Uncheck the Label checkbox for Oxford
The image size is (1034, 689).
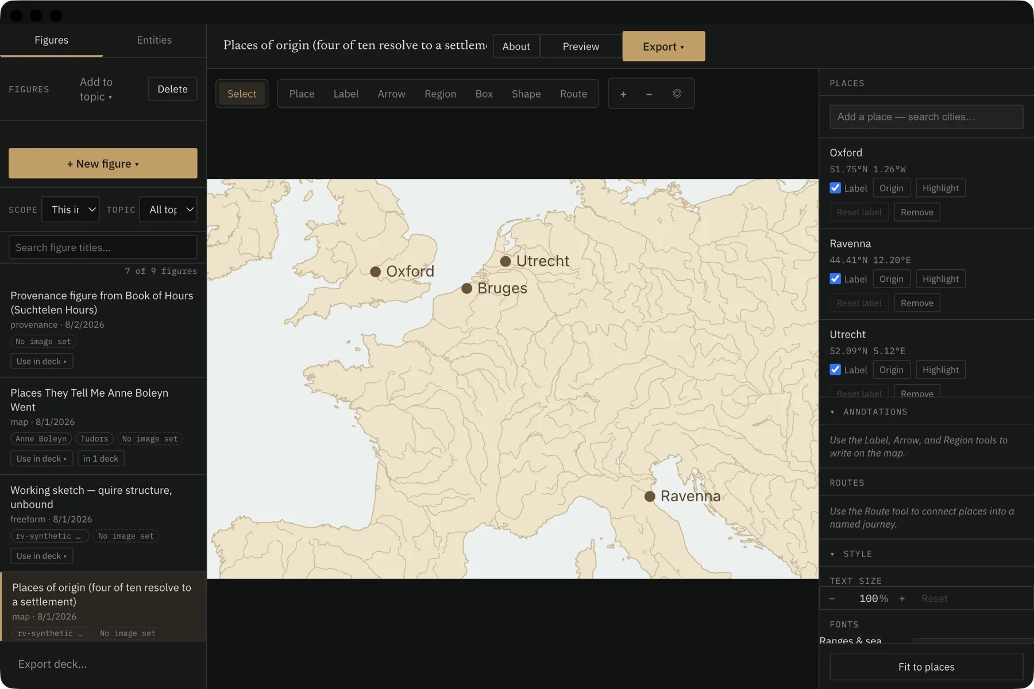click(835, 188)
